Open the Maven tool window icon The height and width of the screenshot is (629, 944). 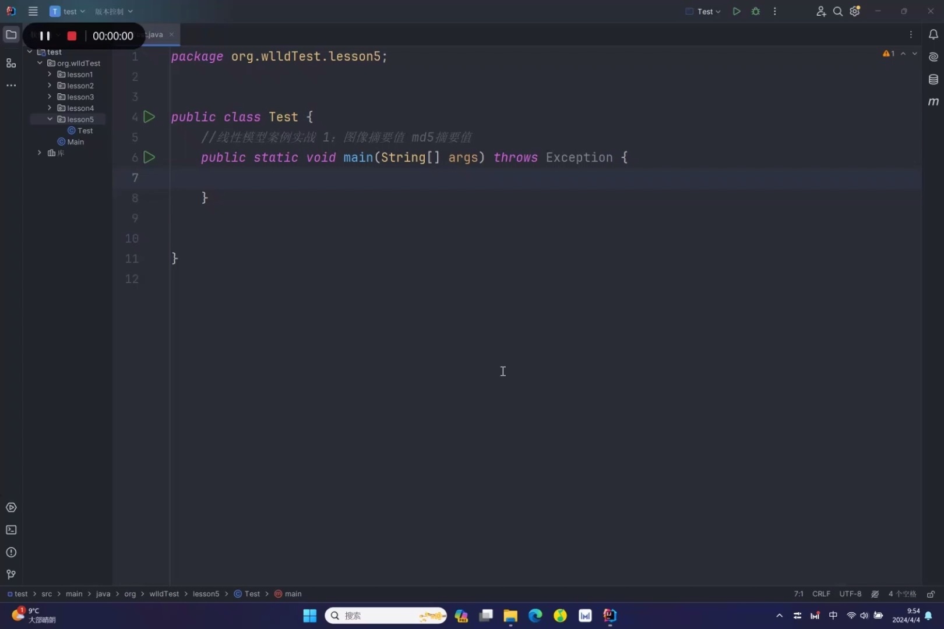coord(934,101)
